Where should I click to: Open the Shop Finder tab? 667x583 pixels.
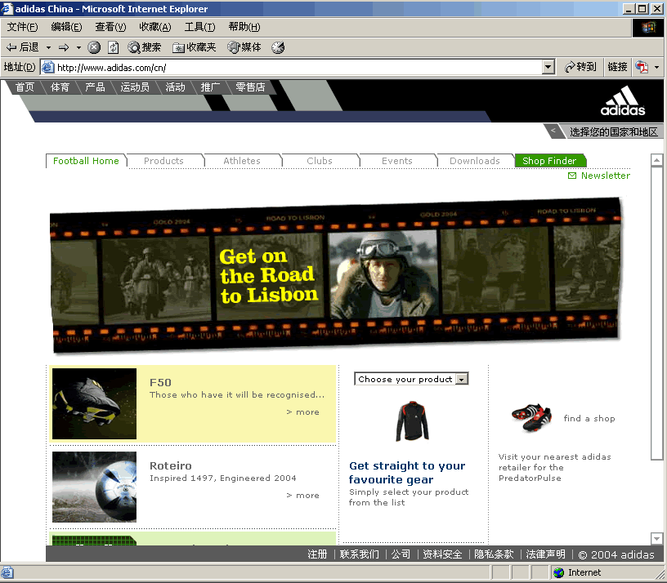coord(550,161)
